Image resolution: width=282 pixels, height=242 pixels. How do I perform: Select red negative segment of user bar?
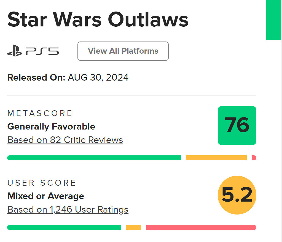pos(201,227)
